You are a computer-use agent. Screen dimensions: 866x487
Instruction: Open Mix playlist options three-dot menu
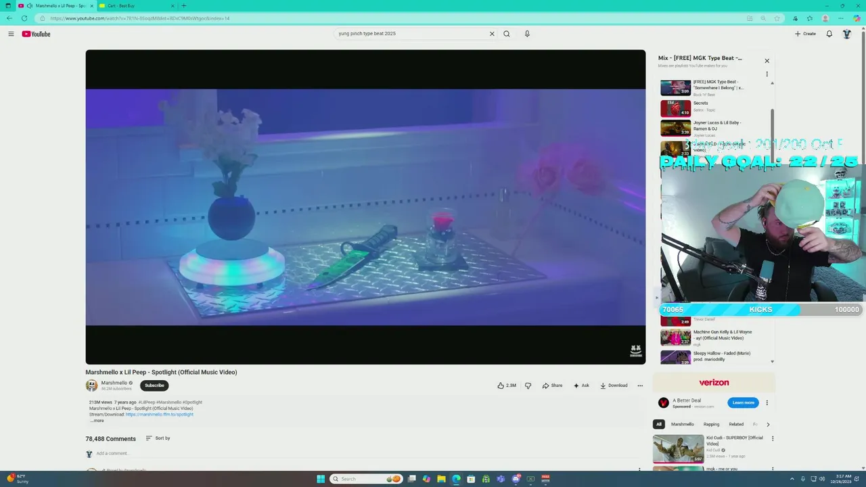tap(767, 74)
